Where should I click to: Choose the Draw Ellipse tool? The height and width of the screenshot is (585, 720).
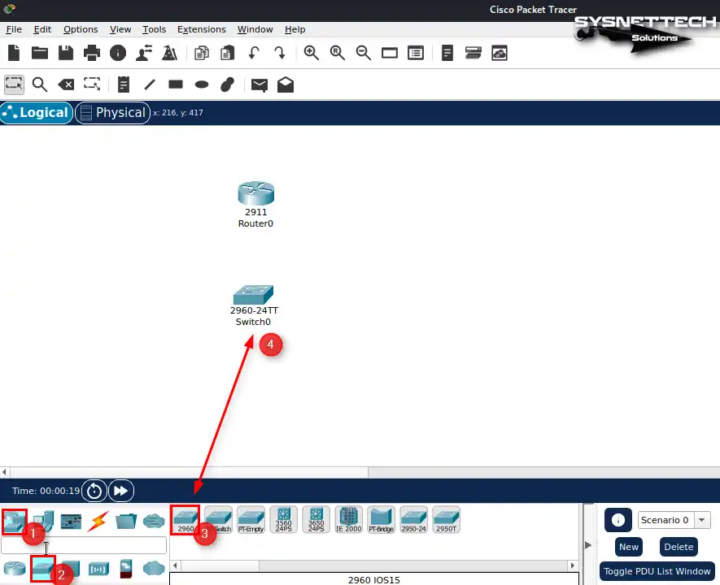coord(202,84)
